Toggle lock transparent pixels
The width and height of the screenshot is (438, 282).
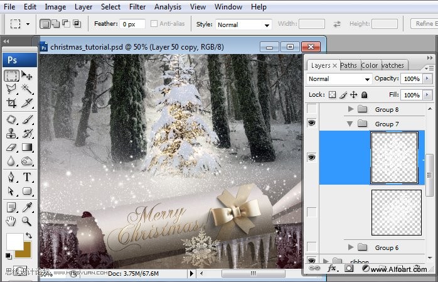pyautogui.click(x=332, y=95)
